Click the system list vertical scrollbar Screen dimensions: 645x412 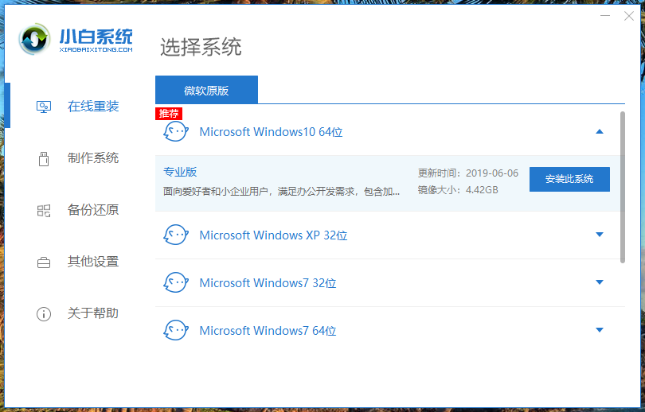[622, 186]
